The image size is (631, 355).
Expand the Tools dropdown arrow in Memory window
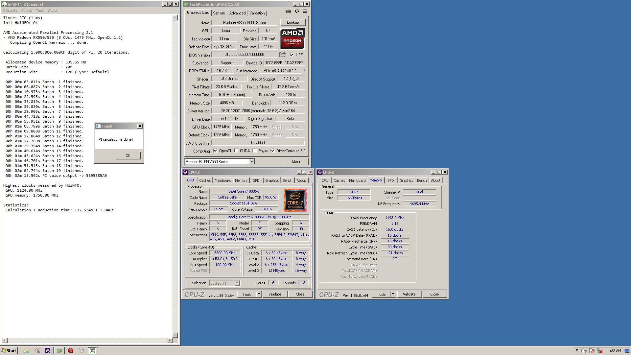(x=393, y=294)
